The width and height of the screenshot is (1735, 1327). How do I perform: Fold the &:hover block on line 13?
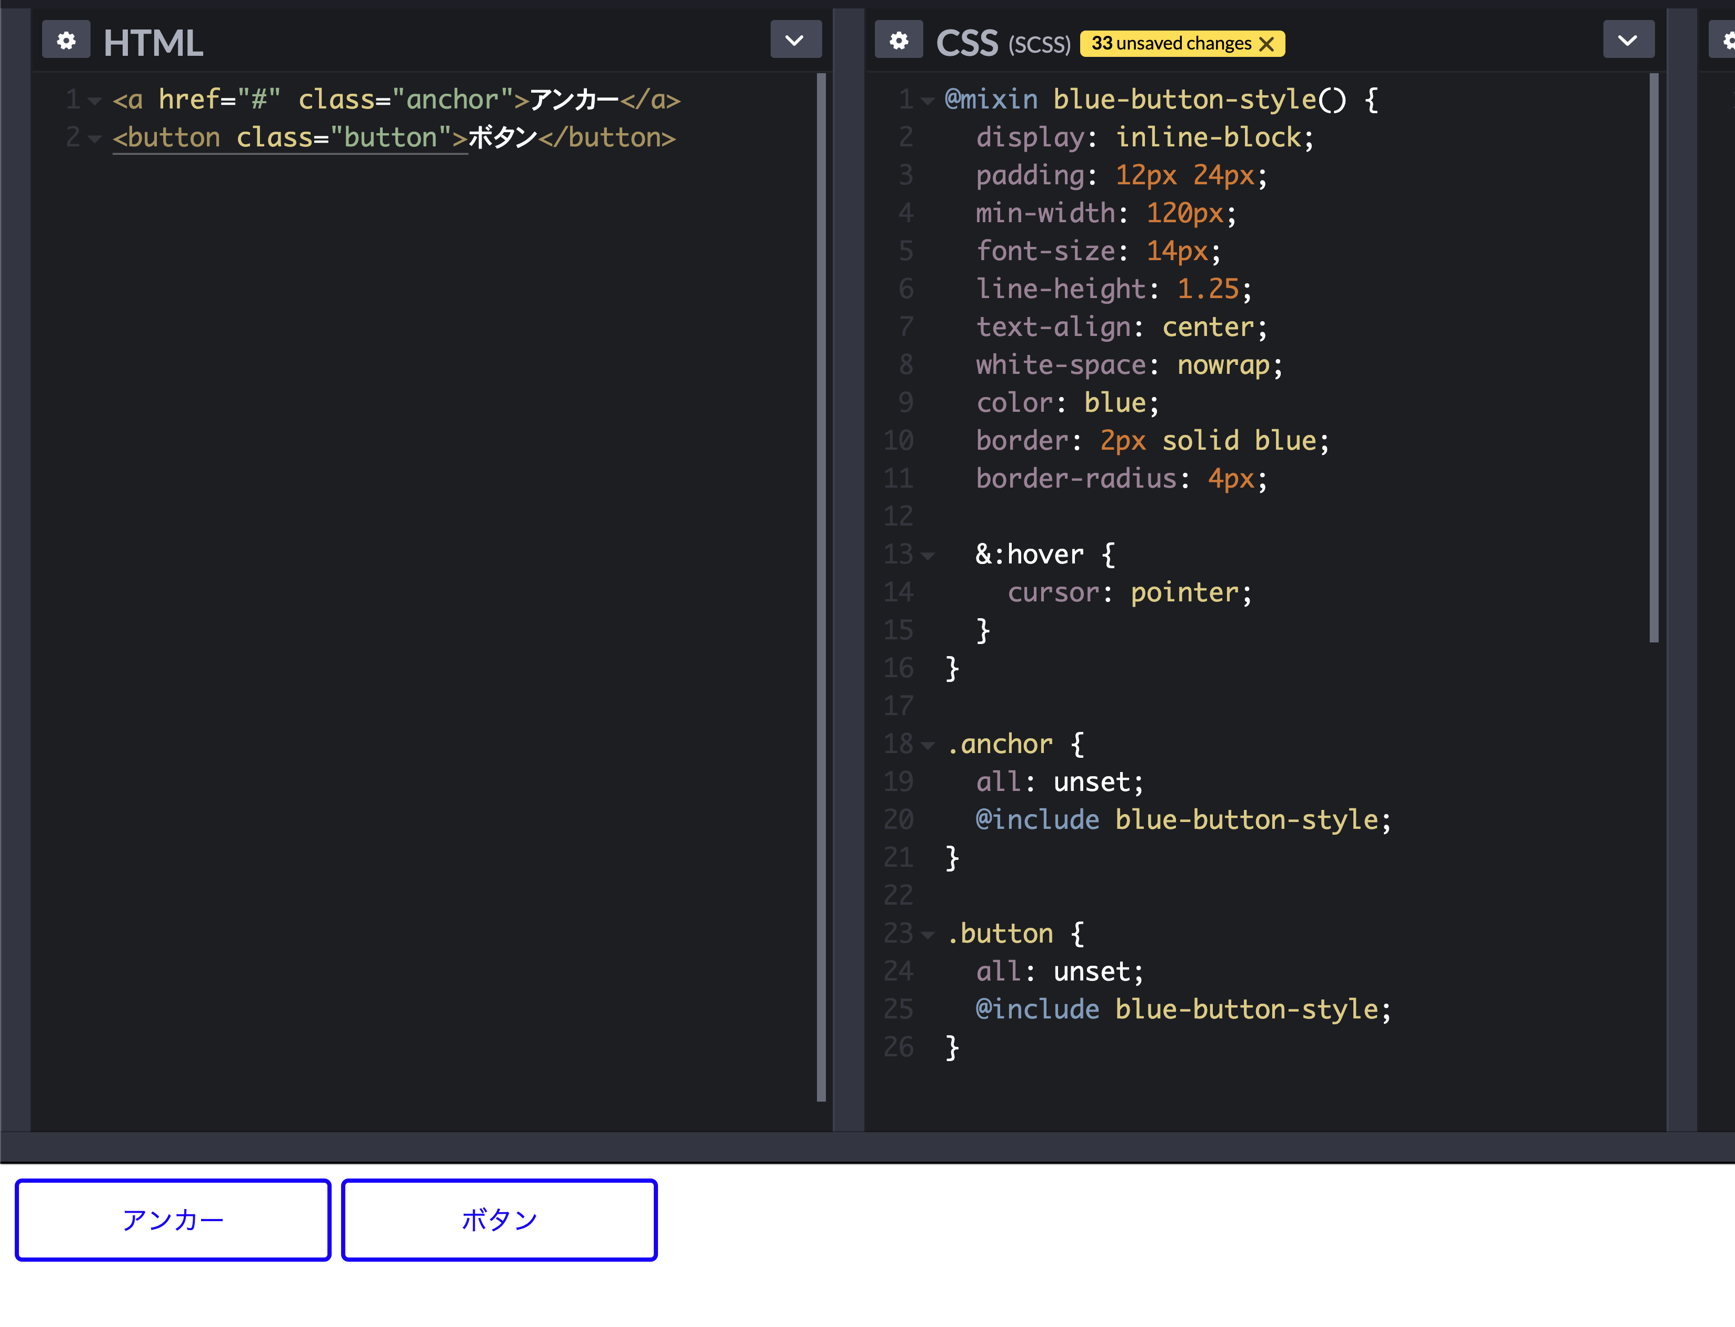[928, 556]
